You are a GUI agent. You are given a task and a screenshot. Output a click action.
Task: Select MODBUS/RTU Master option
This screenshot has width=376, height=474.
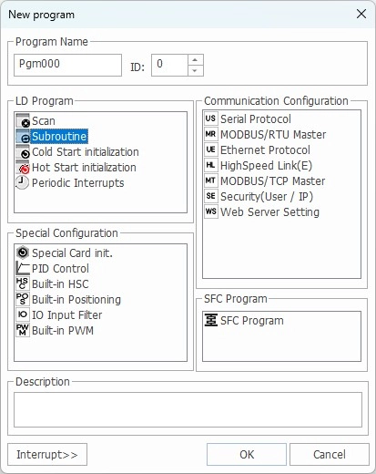pos(273,135)
